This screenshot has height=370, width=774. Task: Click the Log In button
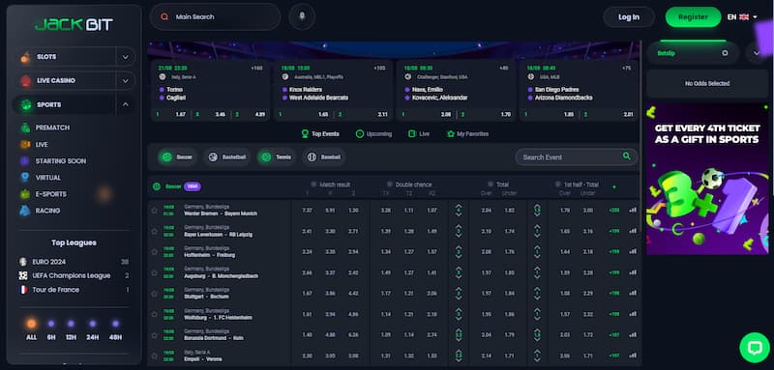click(x=629, y=16)
